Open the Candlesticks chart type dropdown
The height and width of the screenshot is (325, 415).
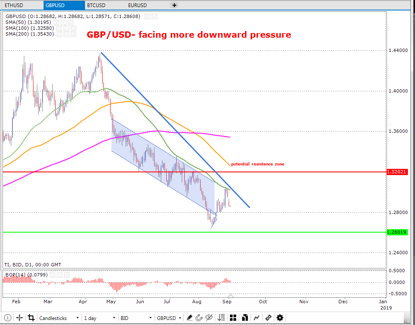coord(59,318)
